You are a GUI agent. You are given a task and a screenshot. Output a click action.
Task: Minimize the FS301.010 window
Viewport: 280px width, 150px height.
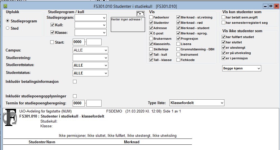tap(265, 6)
